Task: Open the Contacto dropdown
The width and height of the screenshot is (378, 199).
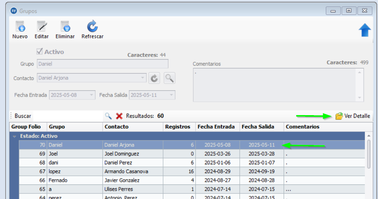Action: click(142, 78)
